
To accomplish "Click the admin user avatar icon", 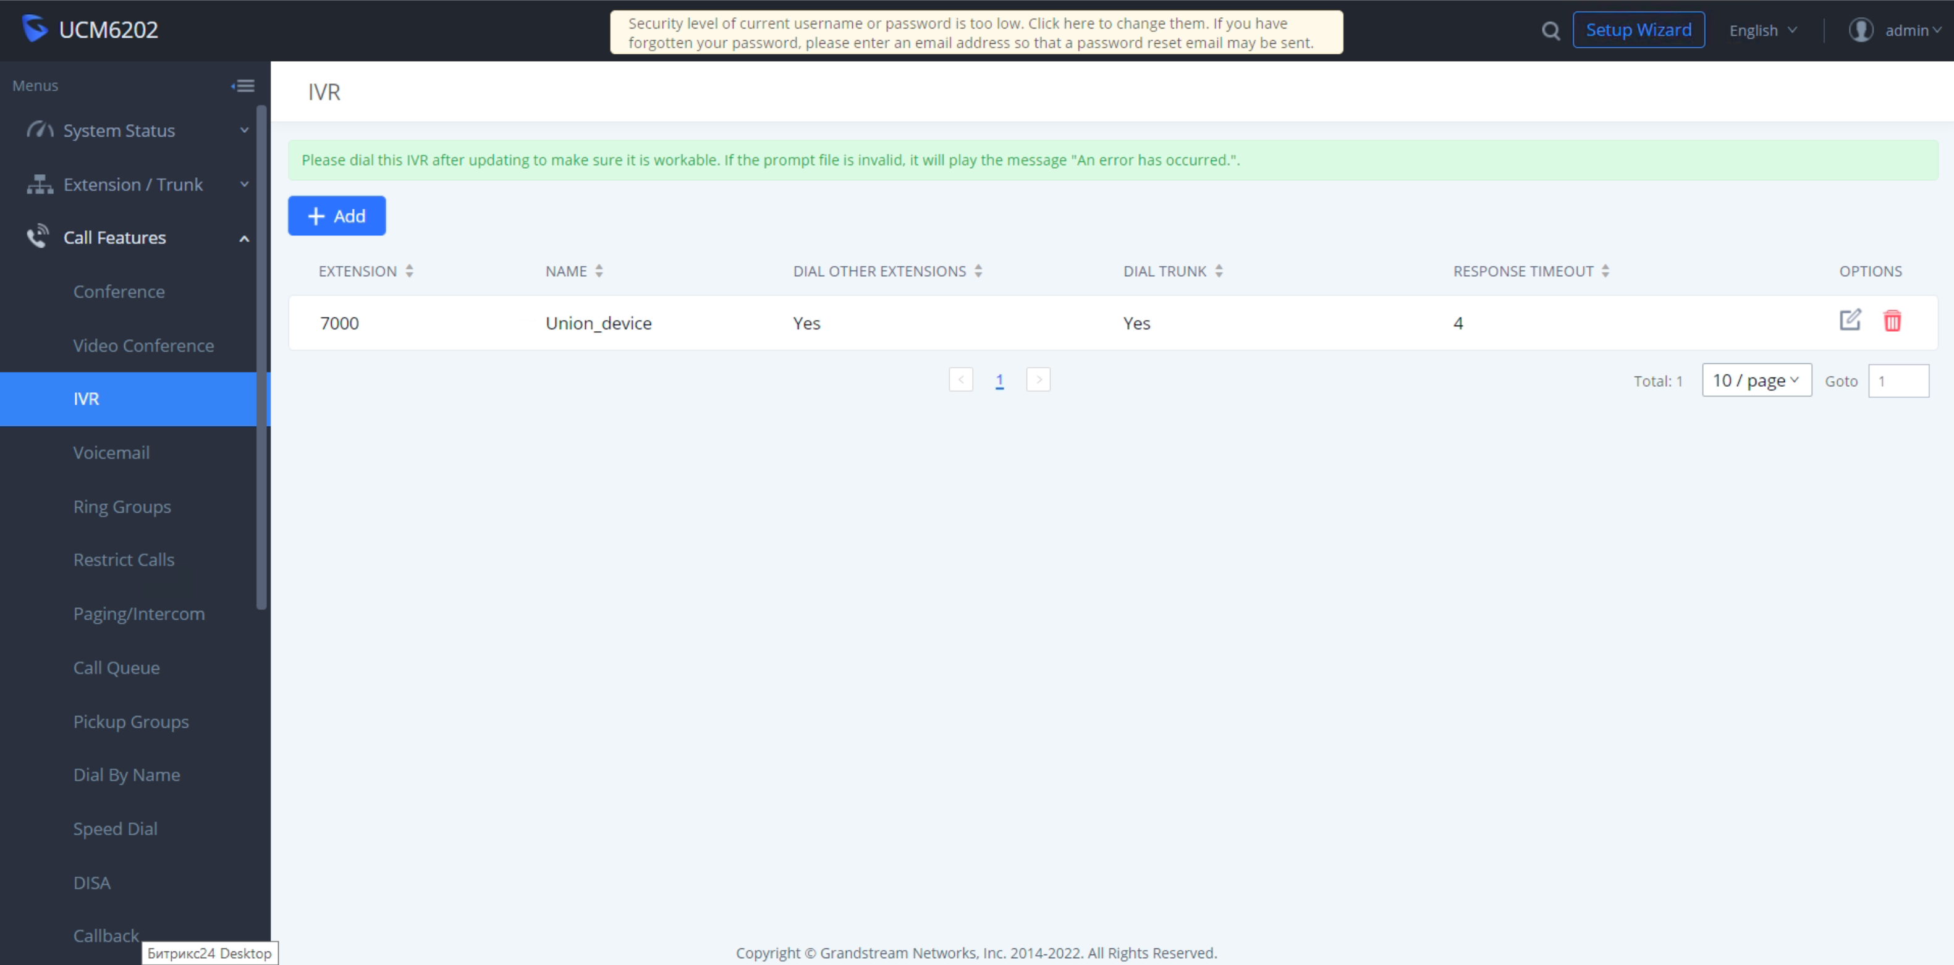I will pos(1860,30).
